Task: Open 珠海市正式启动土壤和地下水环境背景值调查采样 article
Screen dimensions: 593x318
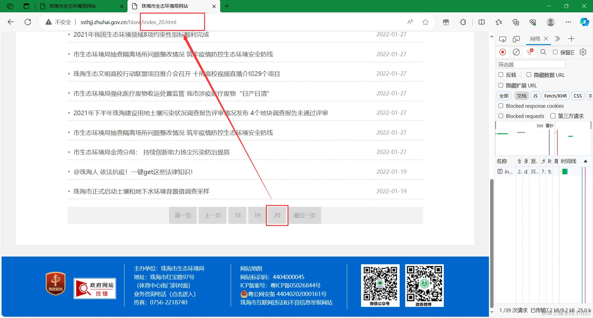Action: pyautogui.click(x=141, y=191)
